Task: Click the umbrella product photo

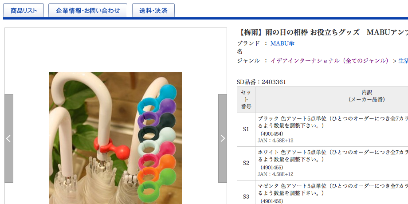Action: pos(116,138)
